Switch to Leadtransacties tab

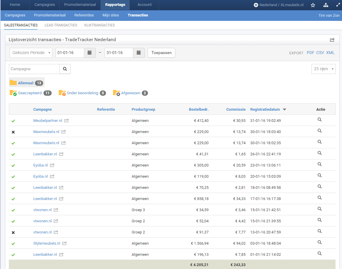[x=61, y=25]
